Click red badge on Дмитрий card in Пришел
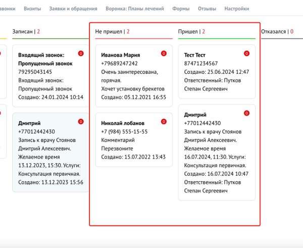 pos(246,113)
